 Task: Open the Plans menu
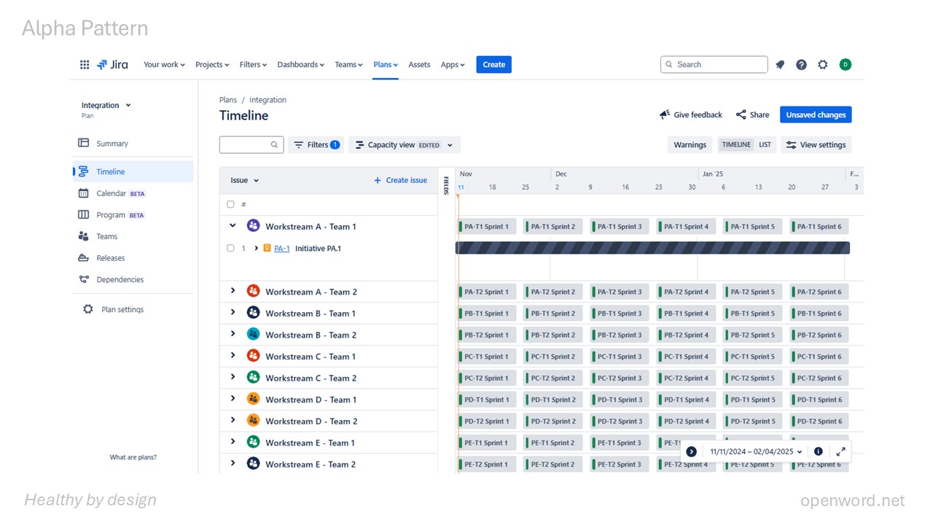click(386, 64)
